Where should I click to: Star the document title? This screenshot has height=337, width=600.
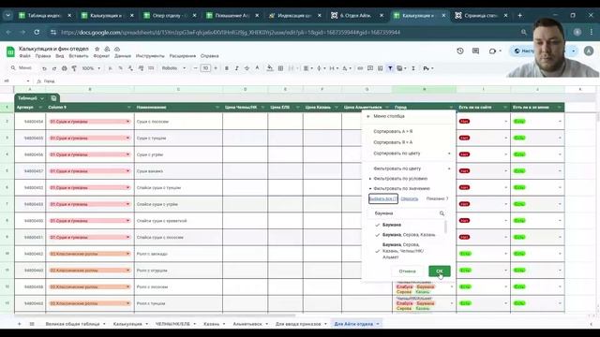97,49
